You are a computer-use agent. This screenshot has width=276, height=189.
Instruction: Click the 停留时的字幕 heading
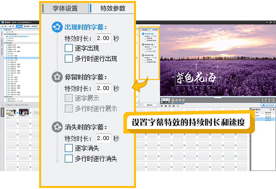point(86,77)
